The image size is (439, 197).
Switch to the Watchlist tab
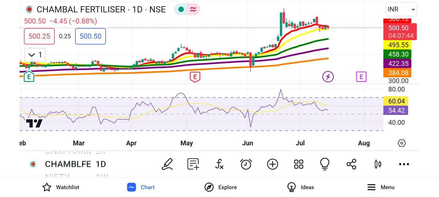(61, 187)
